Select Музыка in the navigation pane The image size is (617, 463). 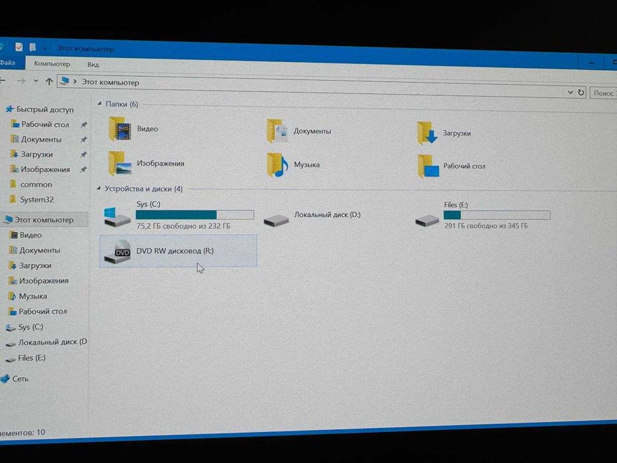coord(32,296)
